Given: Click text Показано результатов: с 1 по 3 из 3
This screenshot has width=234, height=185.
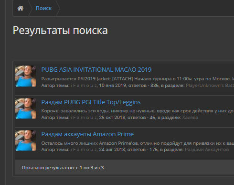Looking at the screenshot, I should click(64, 168).
